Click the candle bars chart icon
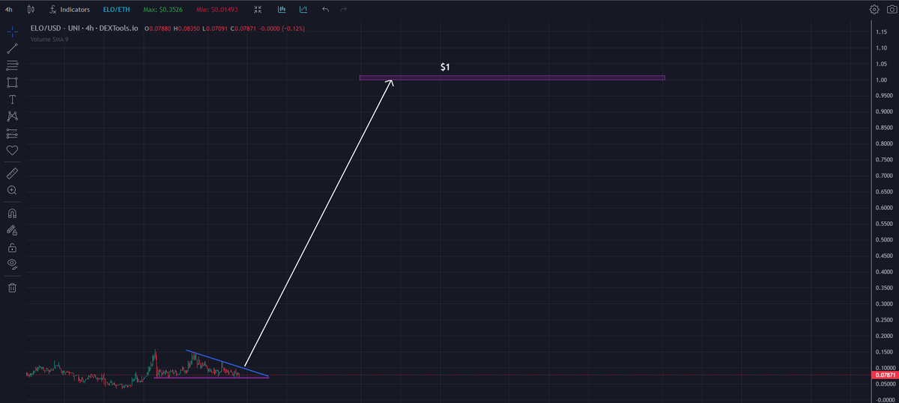This screenshot has width=899, height=403. coord(282,10)
